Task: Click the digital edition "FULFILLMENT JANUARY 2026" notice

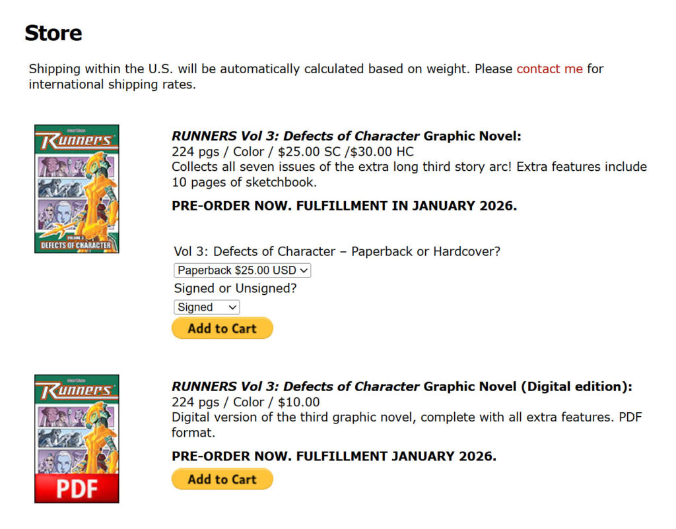Action: 333,456
